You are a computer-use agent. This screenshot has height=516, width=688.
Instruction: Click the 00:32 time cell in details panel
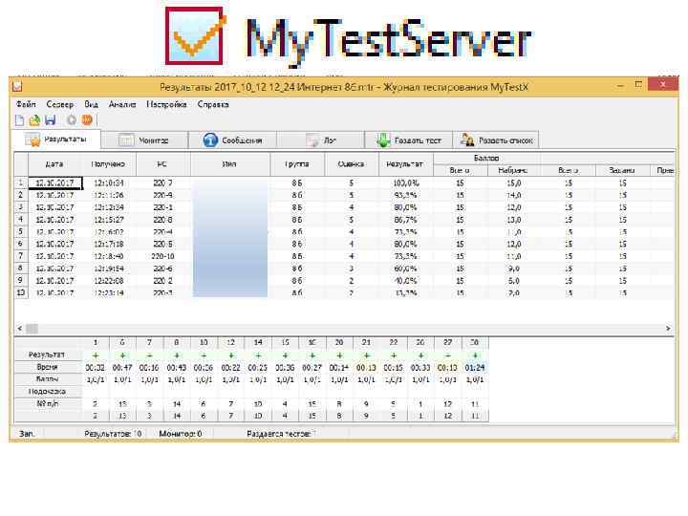click(x=96, y=368)
